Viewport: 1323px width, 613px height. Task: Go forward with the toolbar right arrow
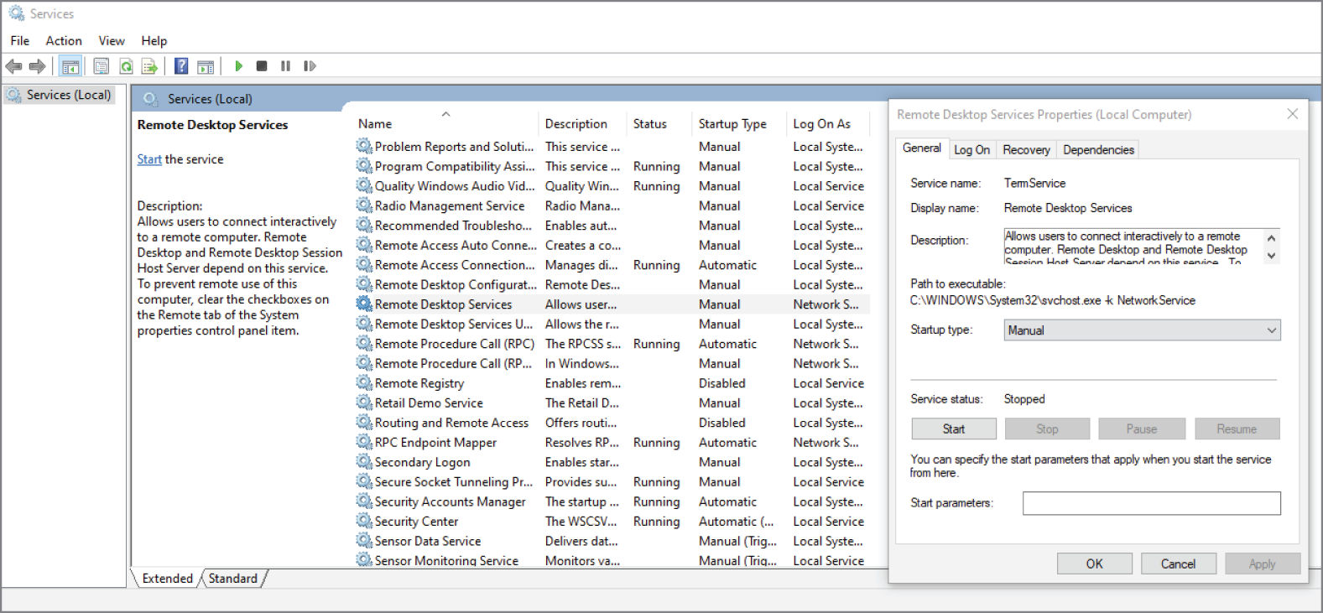pyautogui.click(x=37, y=66)
